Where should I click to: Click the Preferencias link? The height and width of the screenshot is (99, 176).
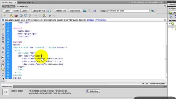pyautogui.click(x=101, y=20)
